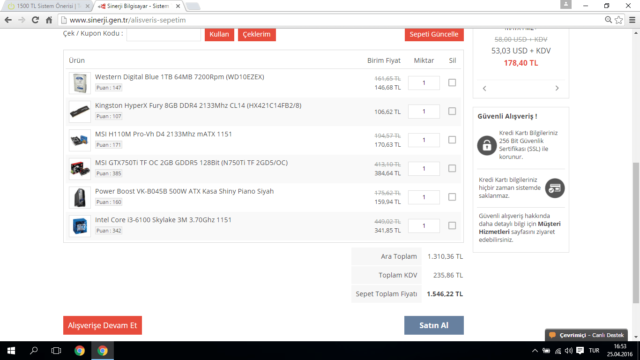Click the page vertical scrollbar thumb
Screen dimensions: 640x360
pyautogui.click(x=636, y=233)
